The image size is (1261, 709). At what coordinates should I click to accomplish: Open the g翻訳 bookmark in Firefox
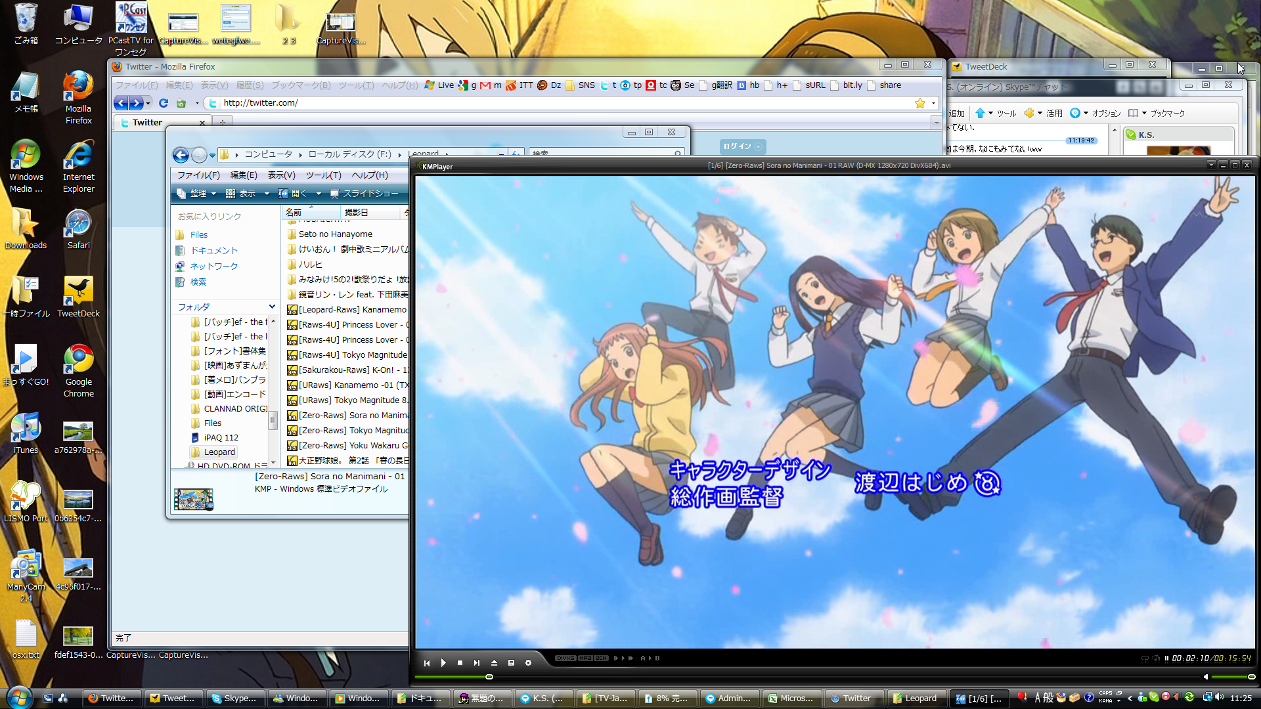click(x=716, y=85)
